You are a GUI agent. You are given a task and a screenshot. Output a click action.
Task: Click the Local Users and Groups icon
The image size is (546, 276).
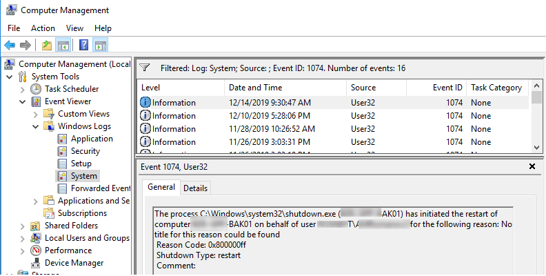[x=36, y=238]
